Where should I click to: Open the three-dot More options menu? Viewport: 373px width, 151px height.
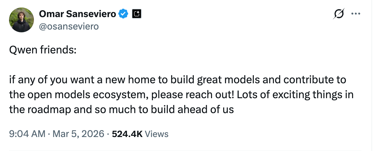coord(356,14)
